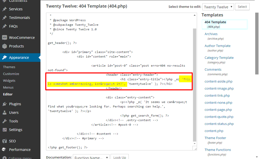Click the Tools wrench icon
The height and width of the screenshot is (159, 259).
pyautogui.click(x=5, y=121)
